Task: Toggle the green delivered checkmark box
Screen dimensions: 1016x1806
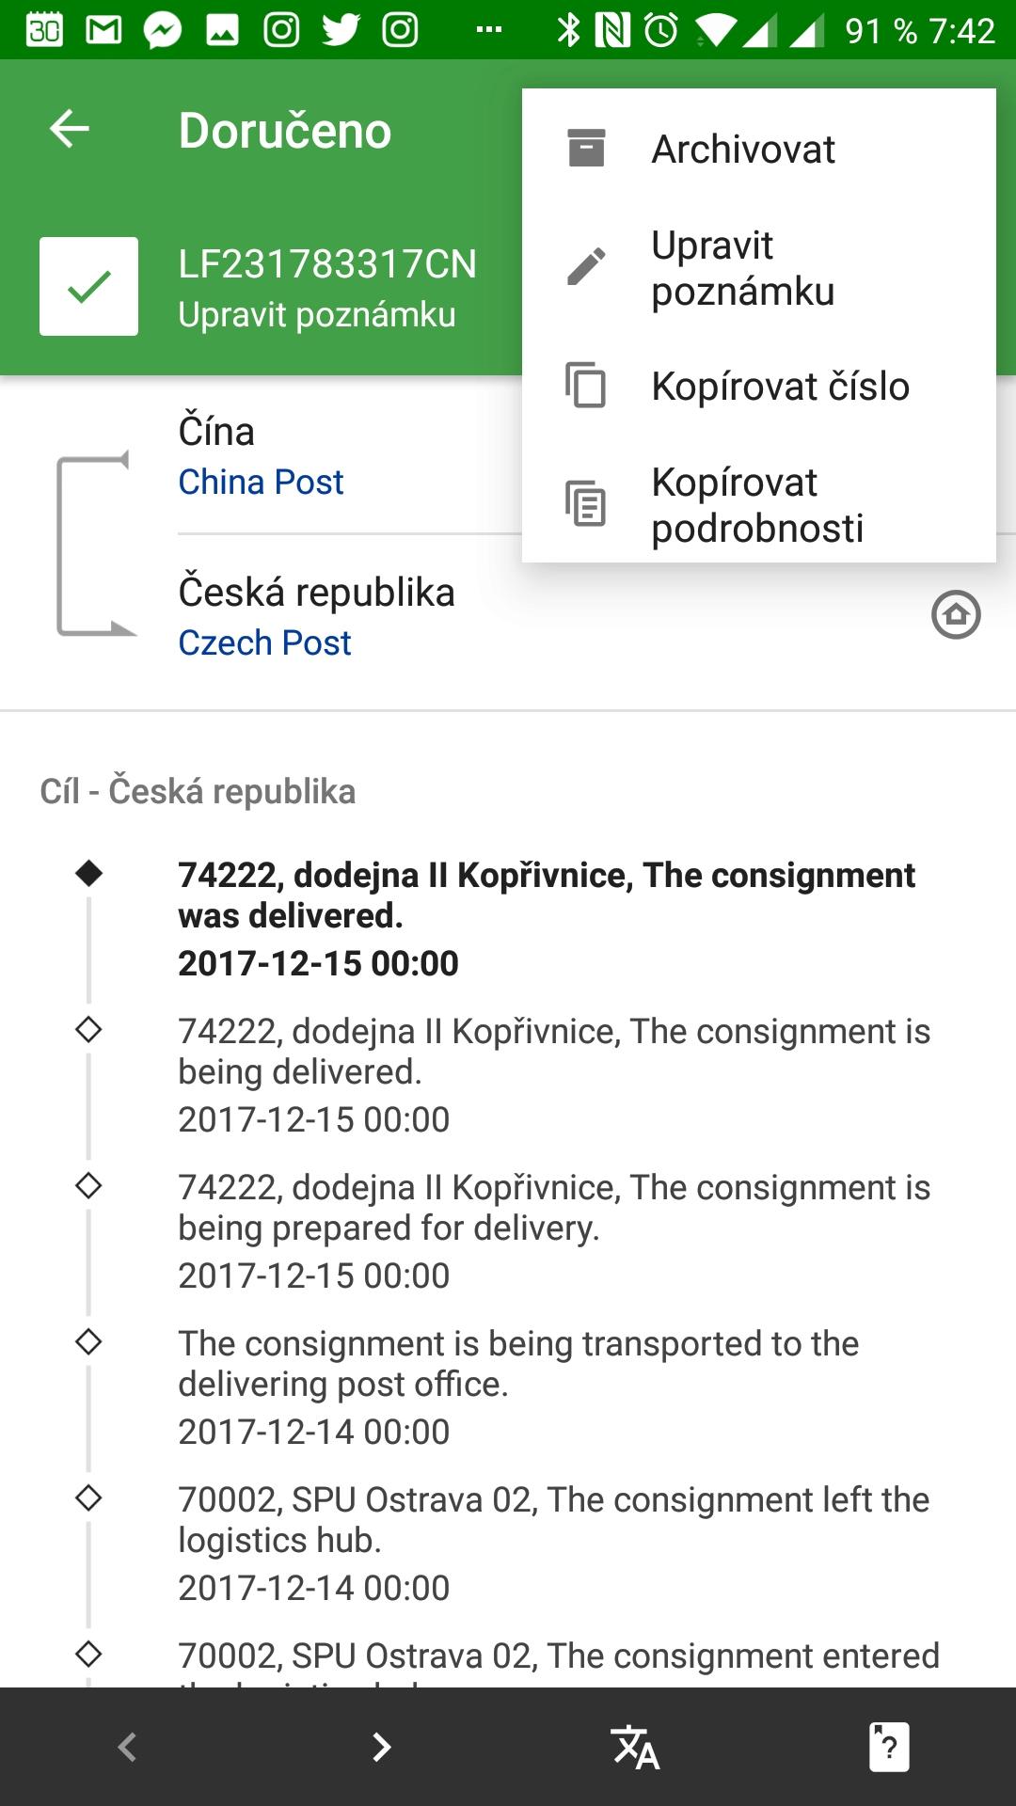Action: [x=88, y=286]
